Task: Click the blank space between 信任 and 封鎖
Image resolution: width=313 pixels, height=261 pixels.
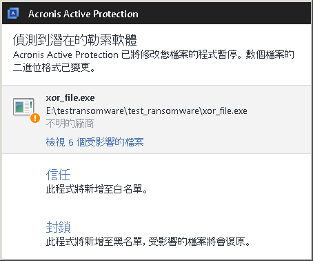Action: [x=156, y=207]
